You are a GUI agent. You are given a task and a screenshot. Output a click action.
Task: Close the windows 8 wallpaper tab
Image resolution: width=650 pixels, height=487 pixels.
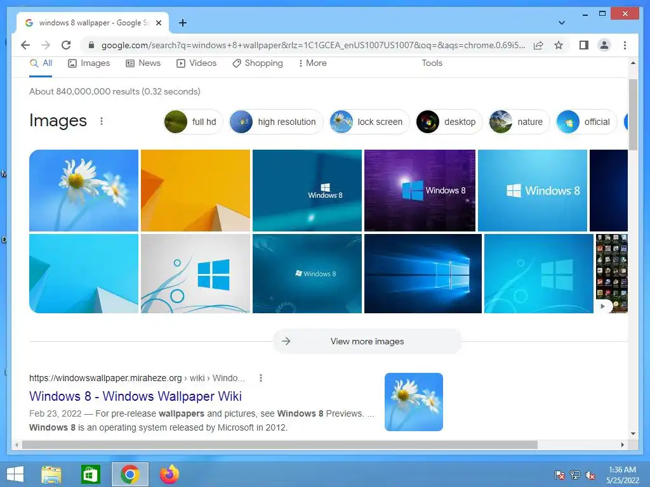point(158,23)
